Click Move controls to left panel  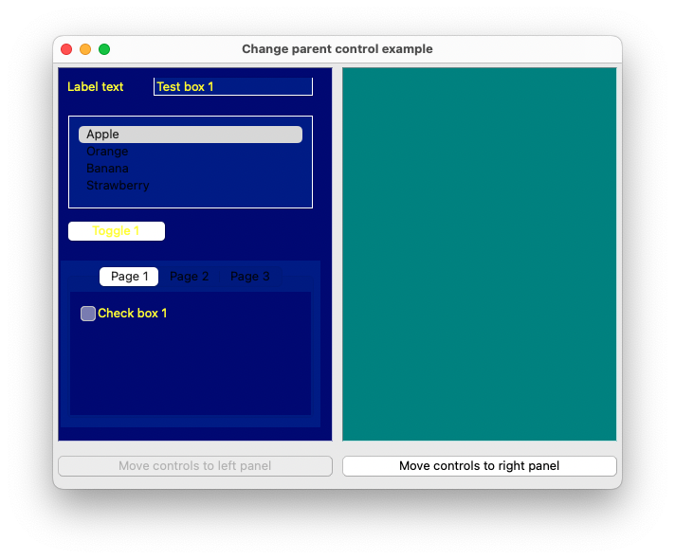click(x=195, y=466)
